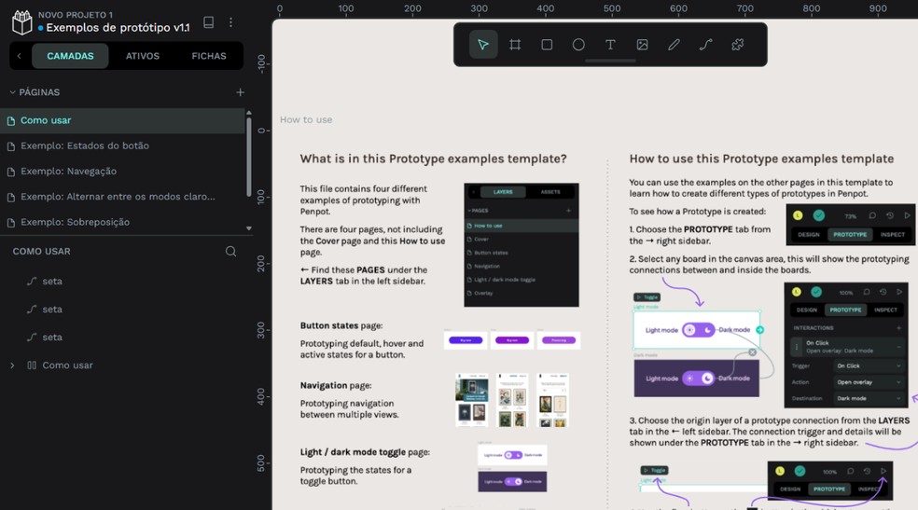918x510 pixels.
Task: Click path icon of third seta layer
Action: point(32,338)
